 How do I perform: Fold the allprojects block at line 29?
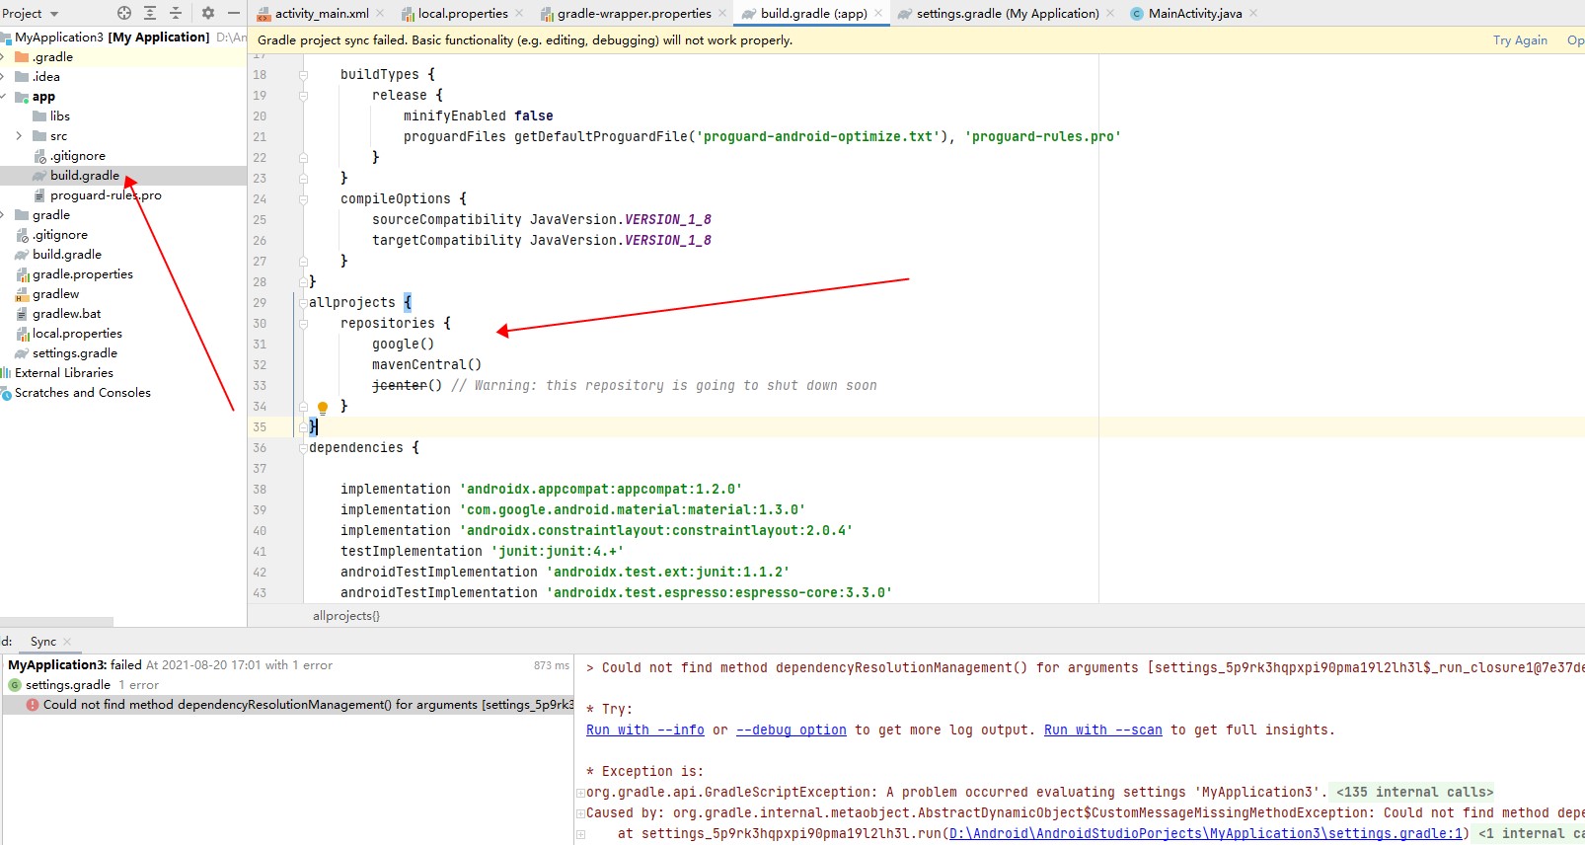[x=304, y=303]
